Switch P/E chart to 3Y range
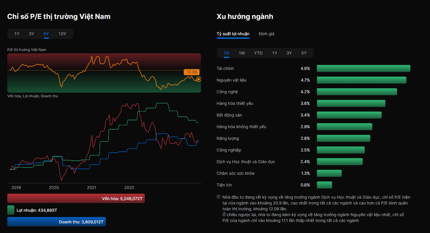 31,34
